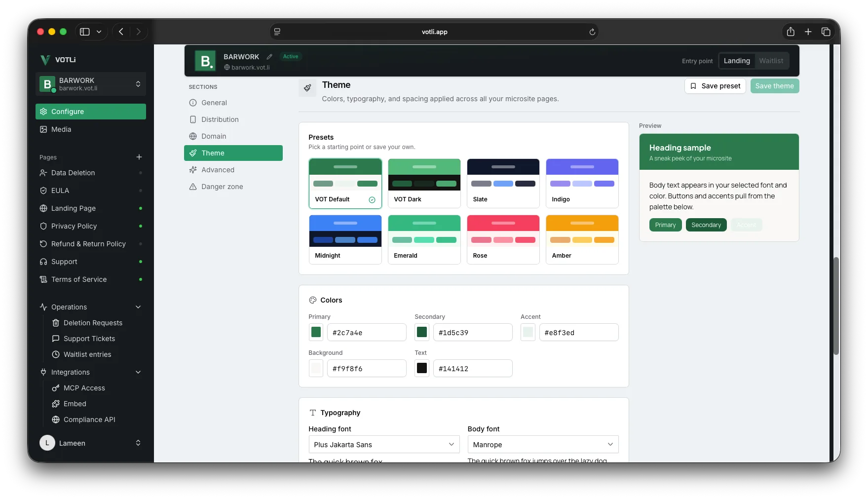Show the tab overview icon

[826, 32]
